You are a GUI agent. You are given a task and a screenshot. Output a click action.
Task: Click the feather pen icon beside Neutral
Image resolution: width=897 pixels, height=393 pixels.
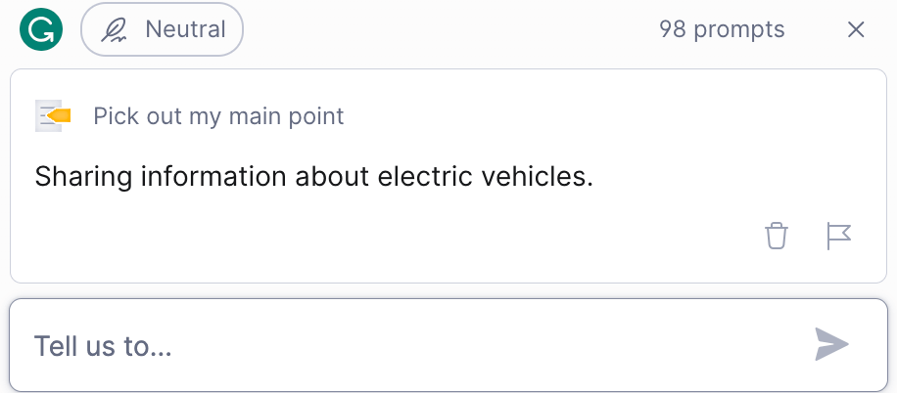(116, 30)
